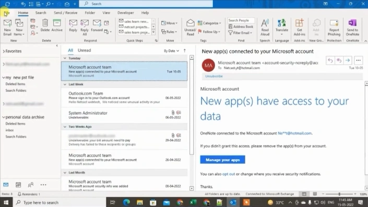Open the Filter Email dropdown
The image size is (368, 207).
240,33
